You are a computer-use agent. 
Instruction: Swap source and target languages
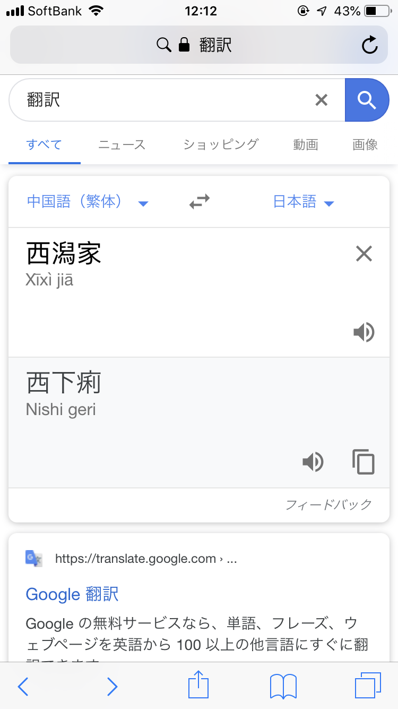pyautogui.click(x=200, y=202)
